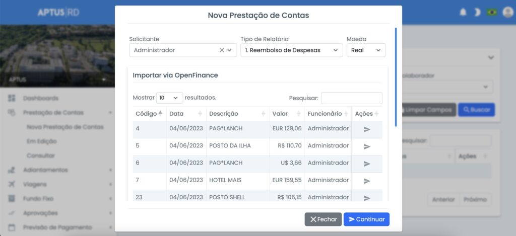Image resolution: width=516 pixels, height=236 pixels.
Task: Open Moeda currency dropdown
Action: pos(366,50)
